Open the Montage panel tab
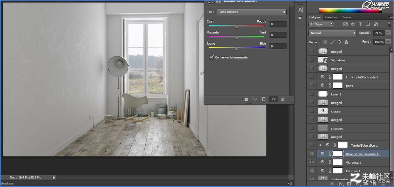Image resolution: width=394 pixels, height=187 pixels. tap(7, 183)
